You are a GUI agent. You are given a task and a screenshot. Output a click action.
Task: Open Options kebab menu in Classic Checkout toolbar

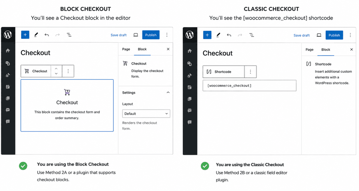tap(350, 35)
